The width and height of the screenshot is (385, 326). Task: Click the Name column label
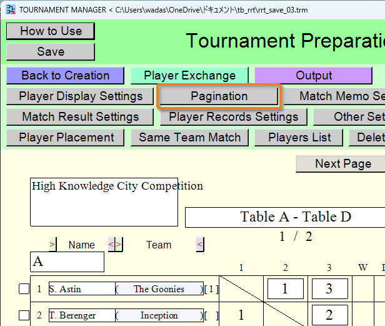(81, 245)
